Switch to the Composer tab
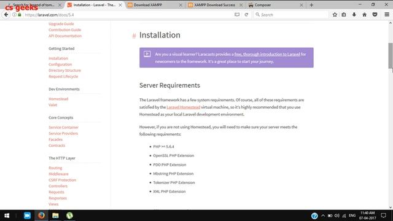The image size is (393, 221). pos(276,5)
